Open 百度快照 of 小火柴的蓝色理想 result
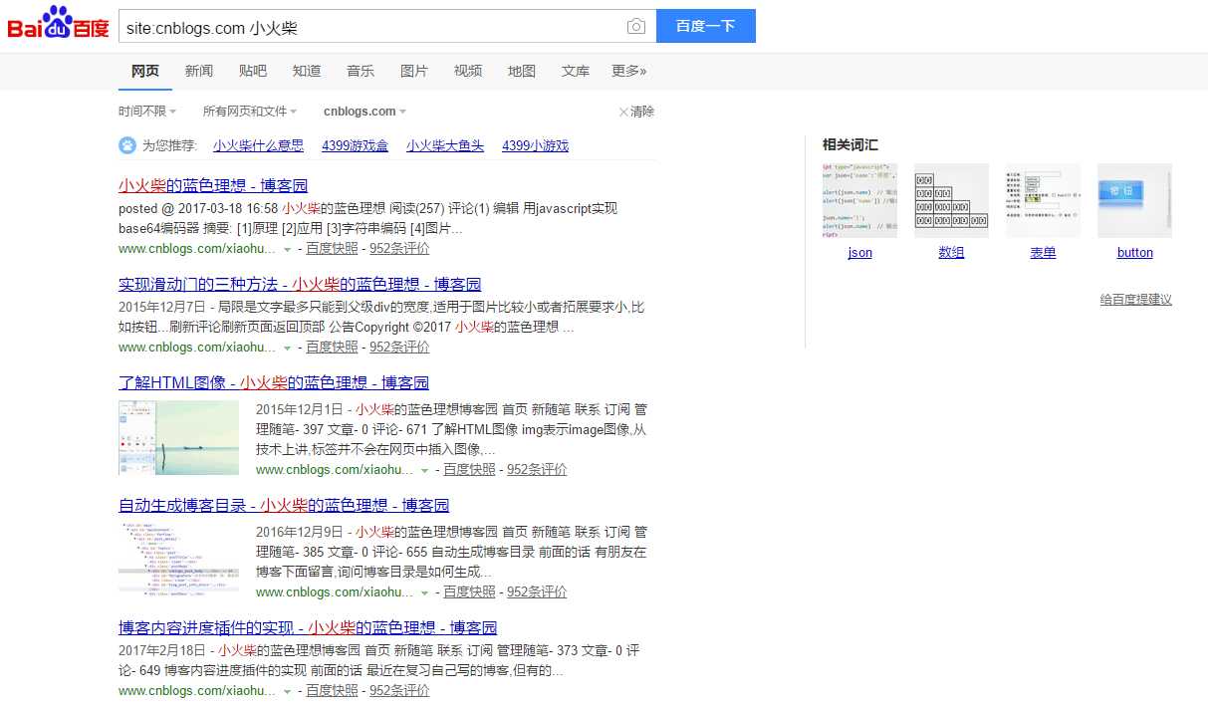1208x706 pixels. tap(332, 249)
